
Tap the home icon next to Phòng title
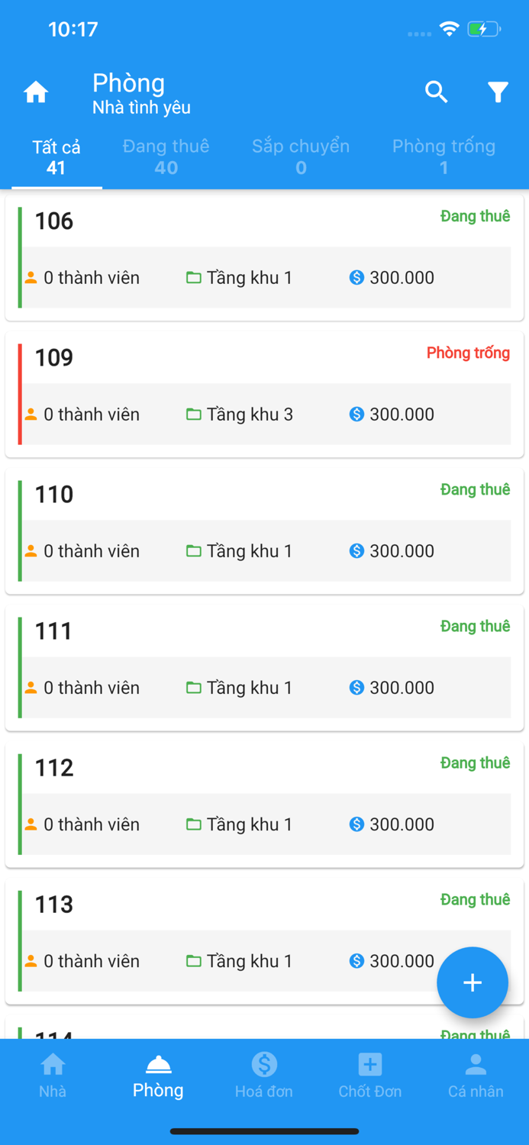36,92
